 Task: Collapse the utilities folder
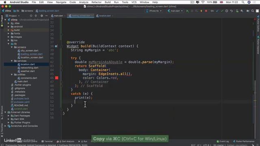tap(12, 75)
